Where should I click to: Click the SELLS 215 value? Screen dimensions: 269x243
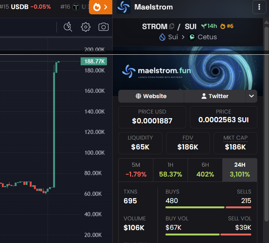[246, 201]
